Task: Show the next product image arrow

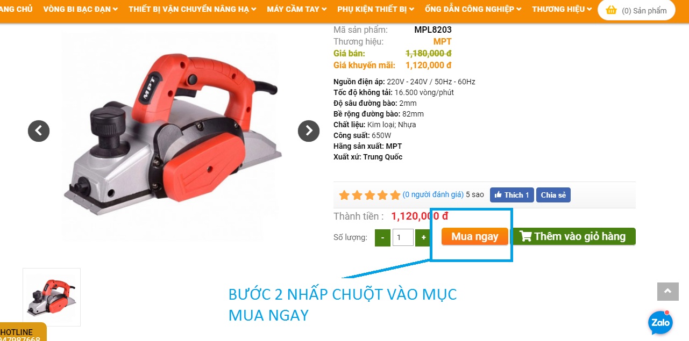Action: click(309, 130)
